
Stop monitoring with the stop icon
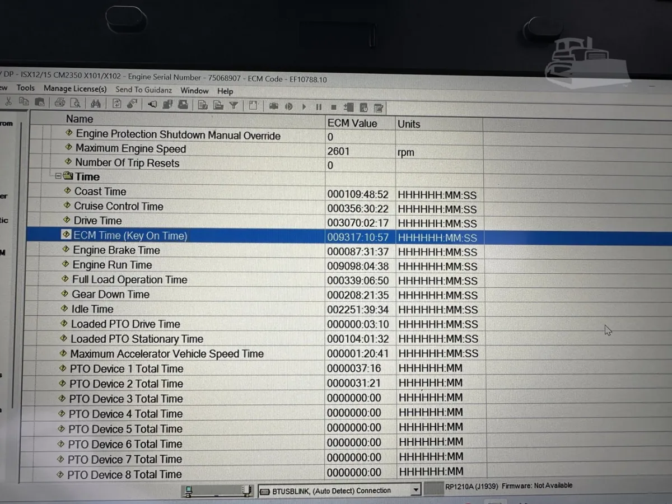pyautogui.click(x=333, y=106)
